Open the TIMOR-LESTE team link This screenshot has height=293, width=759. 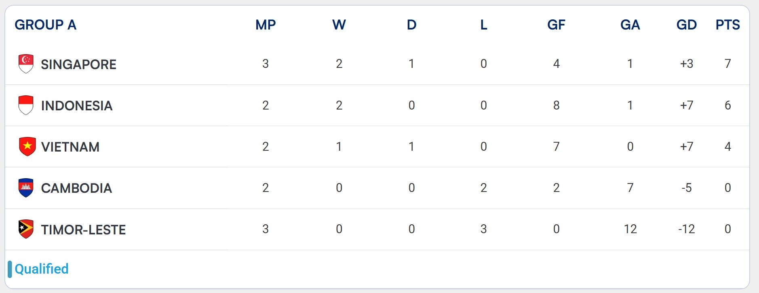click(x=83, y=230)
